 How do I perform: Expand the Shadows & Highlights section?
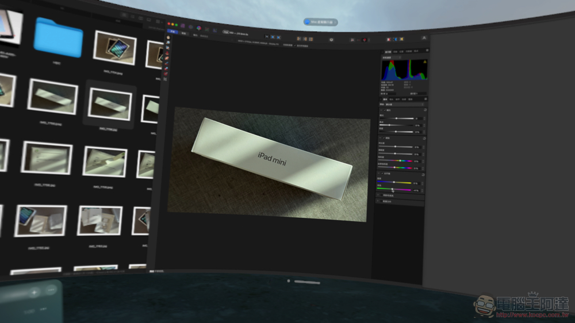click(x=378, y=195)
